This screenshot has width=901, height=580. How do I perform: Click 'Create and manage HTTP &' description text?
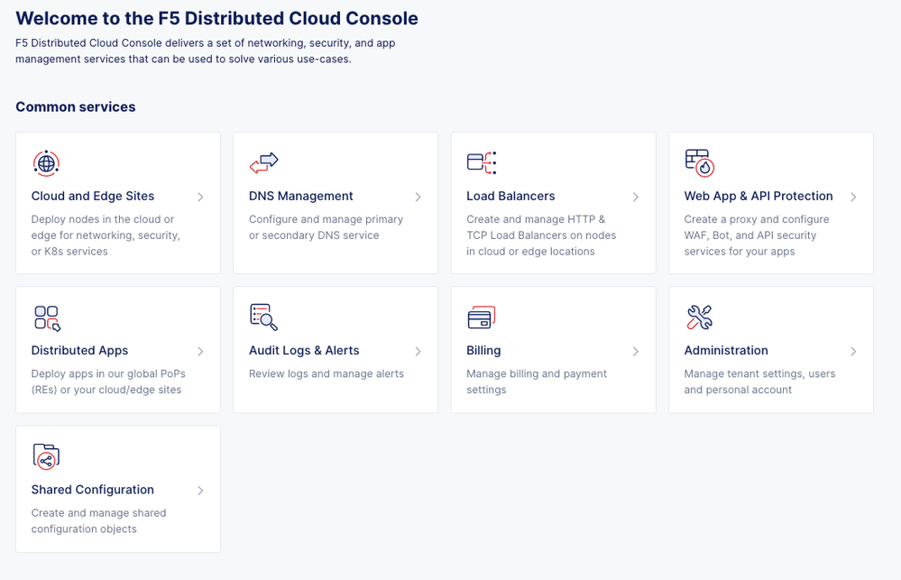tap(541, 235)
